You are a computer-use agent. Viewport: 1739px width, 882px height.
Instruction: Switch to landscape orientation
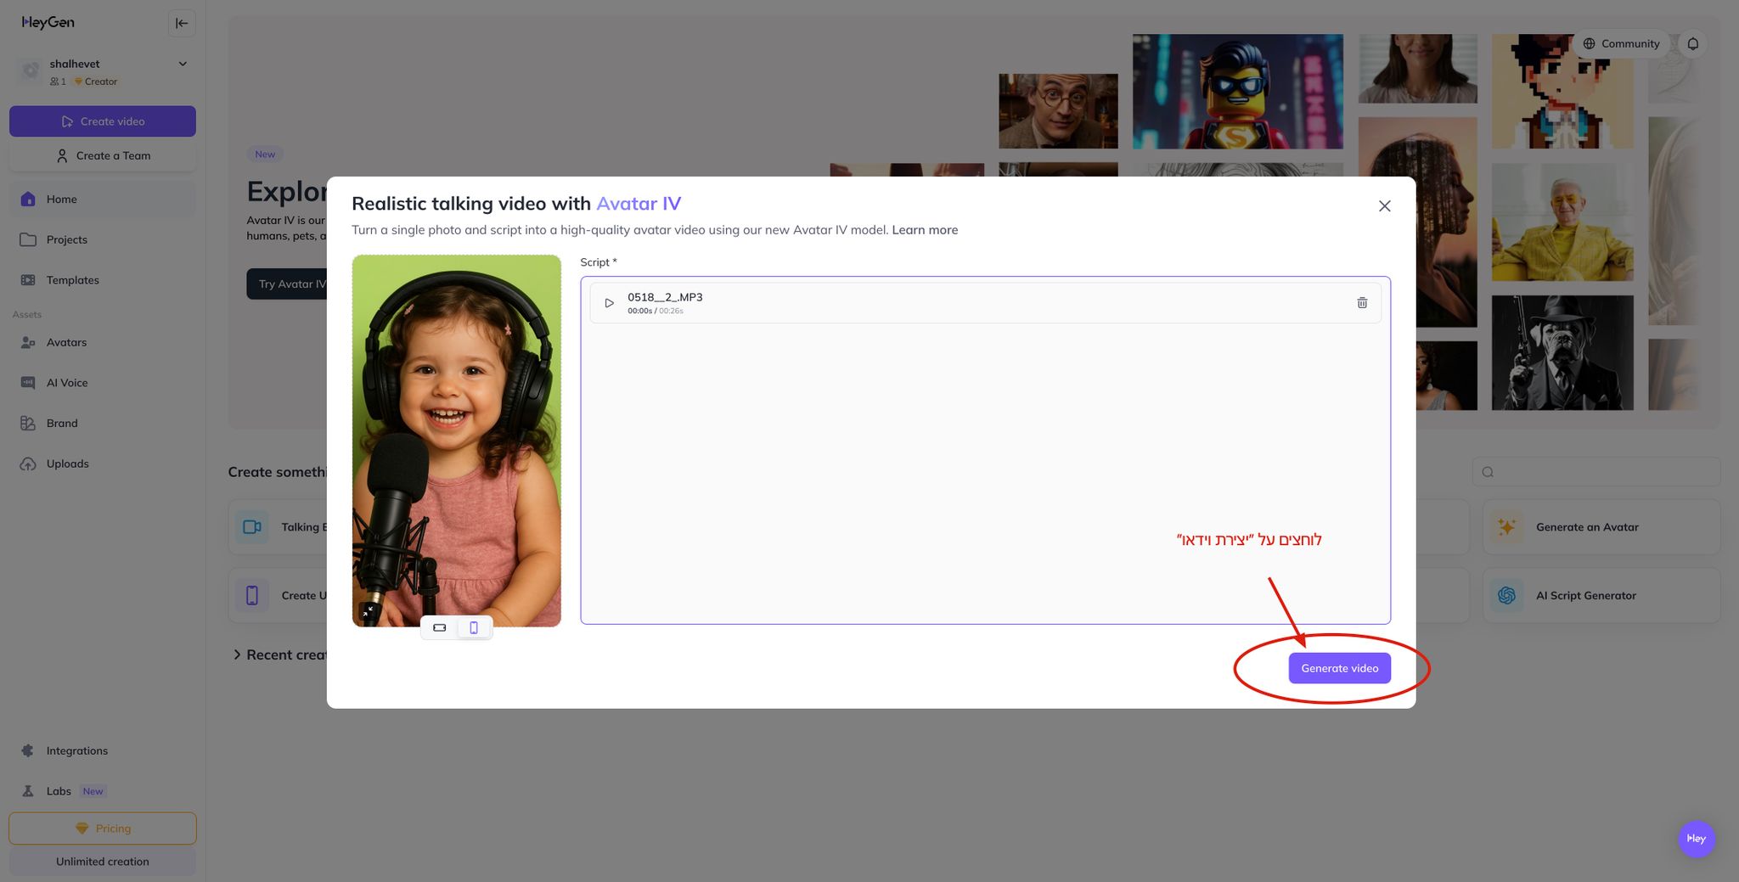click(x=440, y=628)
